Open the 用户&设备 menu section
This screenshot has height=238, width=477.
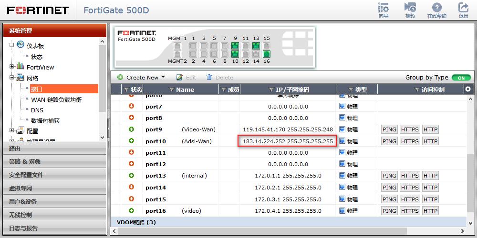tap(55, 201)
